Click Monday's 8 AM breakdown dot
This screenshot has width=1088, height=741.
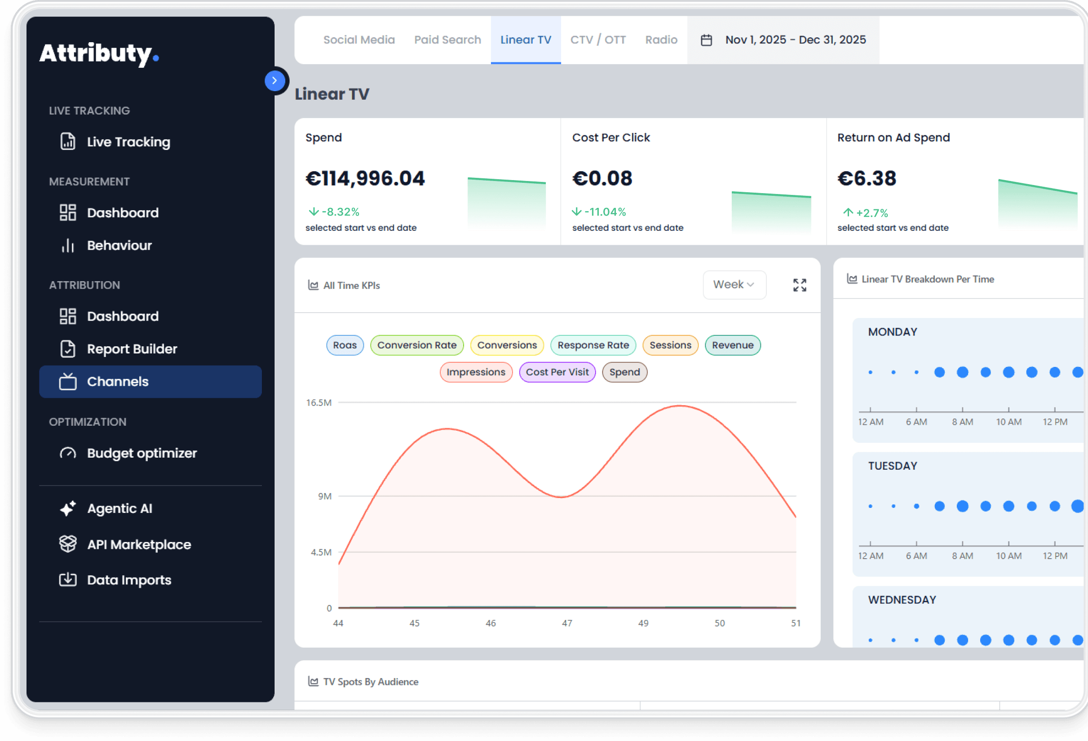(962, 372)
